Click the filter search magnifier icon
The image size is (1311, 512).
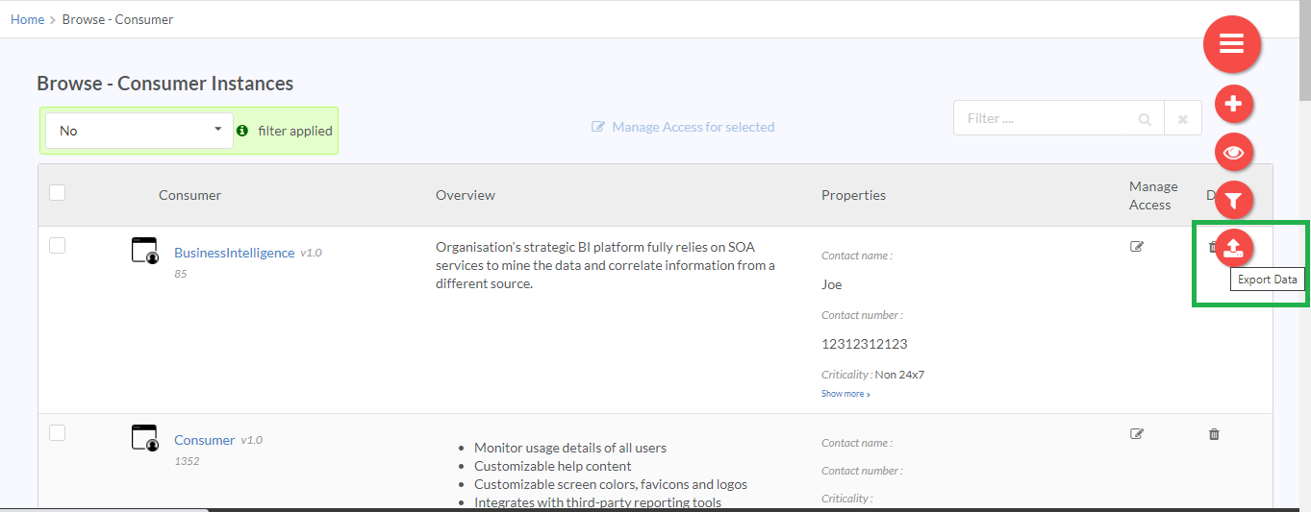[1145, 119]
